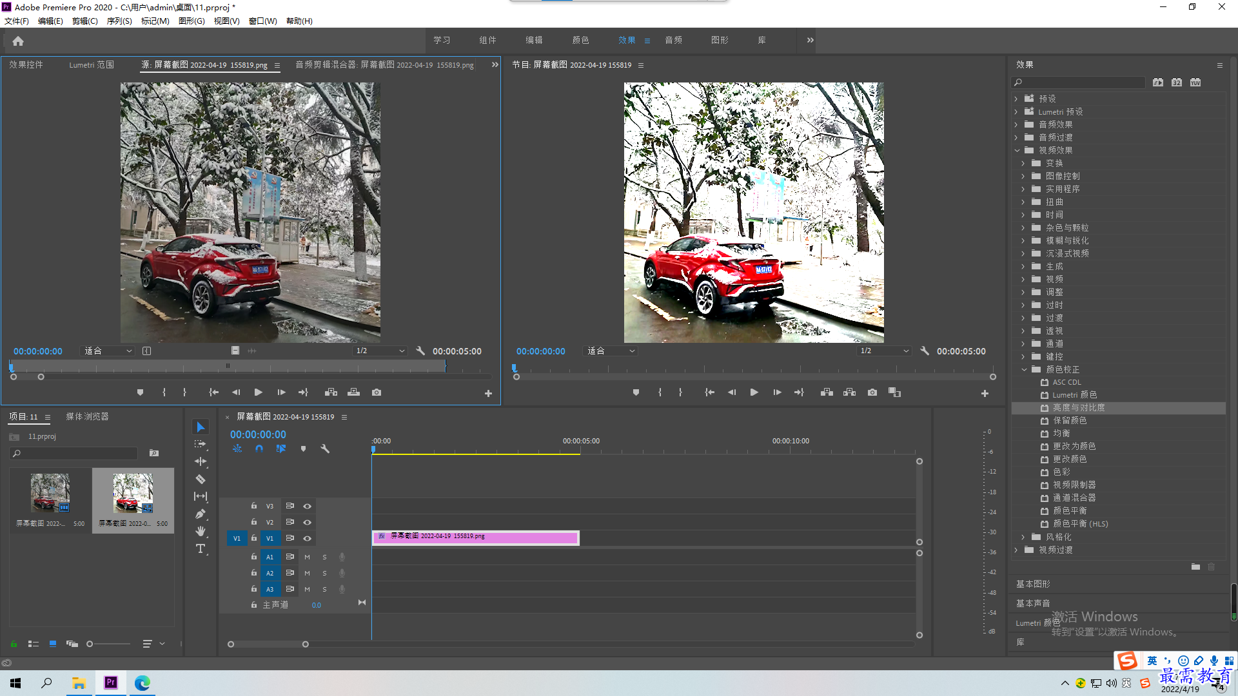
Task: Export frame from Program monitor camera icon
Action: 872,392
